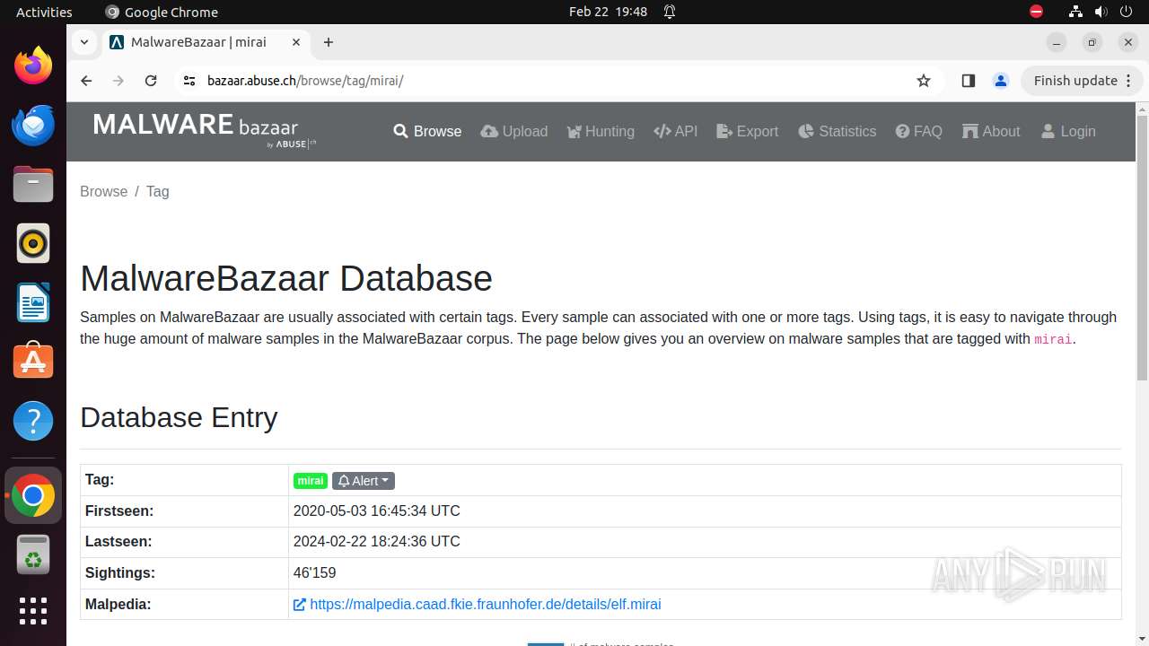Open the Hunting nav item

[601, 131]
